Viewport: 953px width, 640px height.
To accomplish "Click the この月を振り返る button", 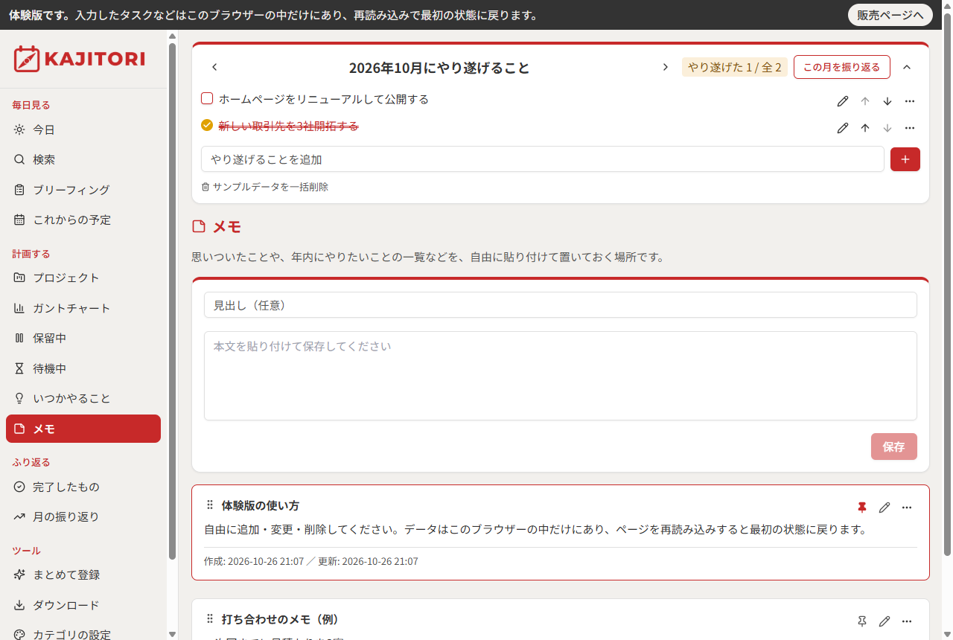I will 842,67.
